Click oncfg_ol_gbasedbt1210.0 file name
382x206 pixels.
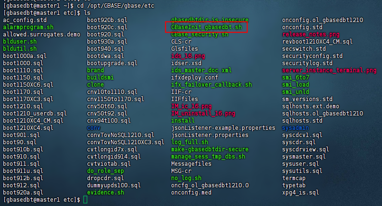pos(210,185)
